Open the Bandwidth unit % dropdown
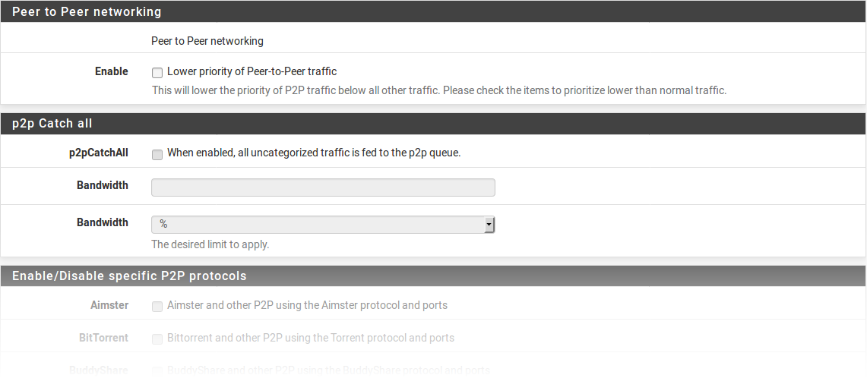867x378 pixels. [323, 225]
